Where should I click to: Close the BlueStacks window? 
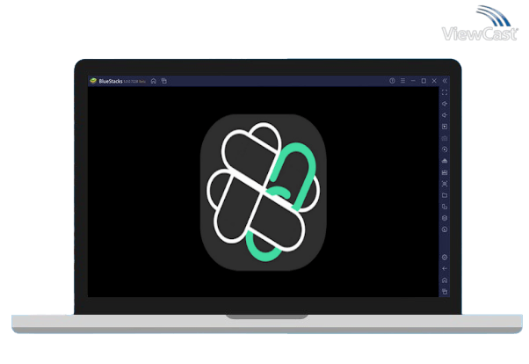(x=434, y=81)
